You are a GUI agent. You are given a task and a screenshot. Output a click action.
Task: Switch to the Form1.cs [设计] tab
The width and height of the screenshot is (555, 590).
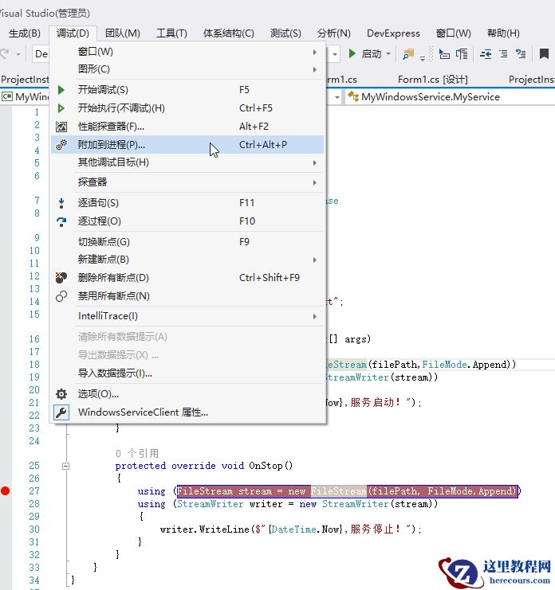(432, 80)
